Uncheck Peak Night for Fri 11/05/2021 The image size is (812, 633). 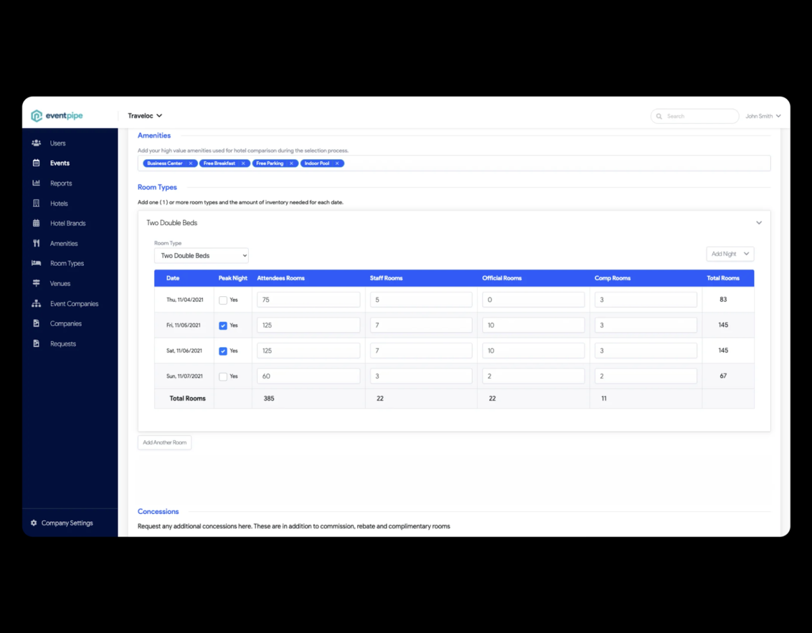223,325
